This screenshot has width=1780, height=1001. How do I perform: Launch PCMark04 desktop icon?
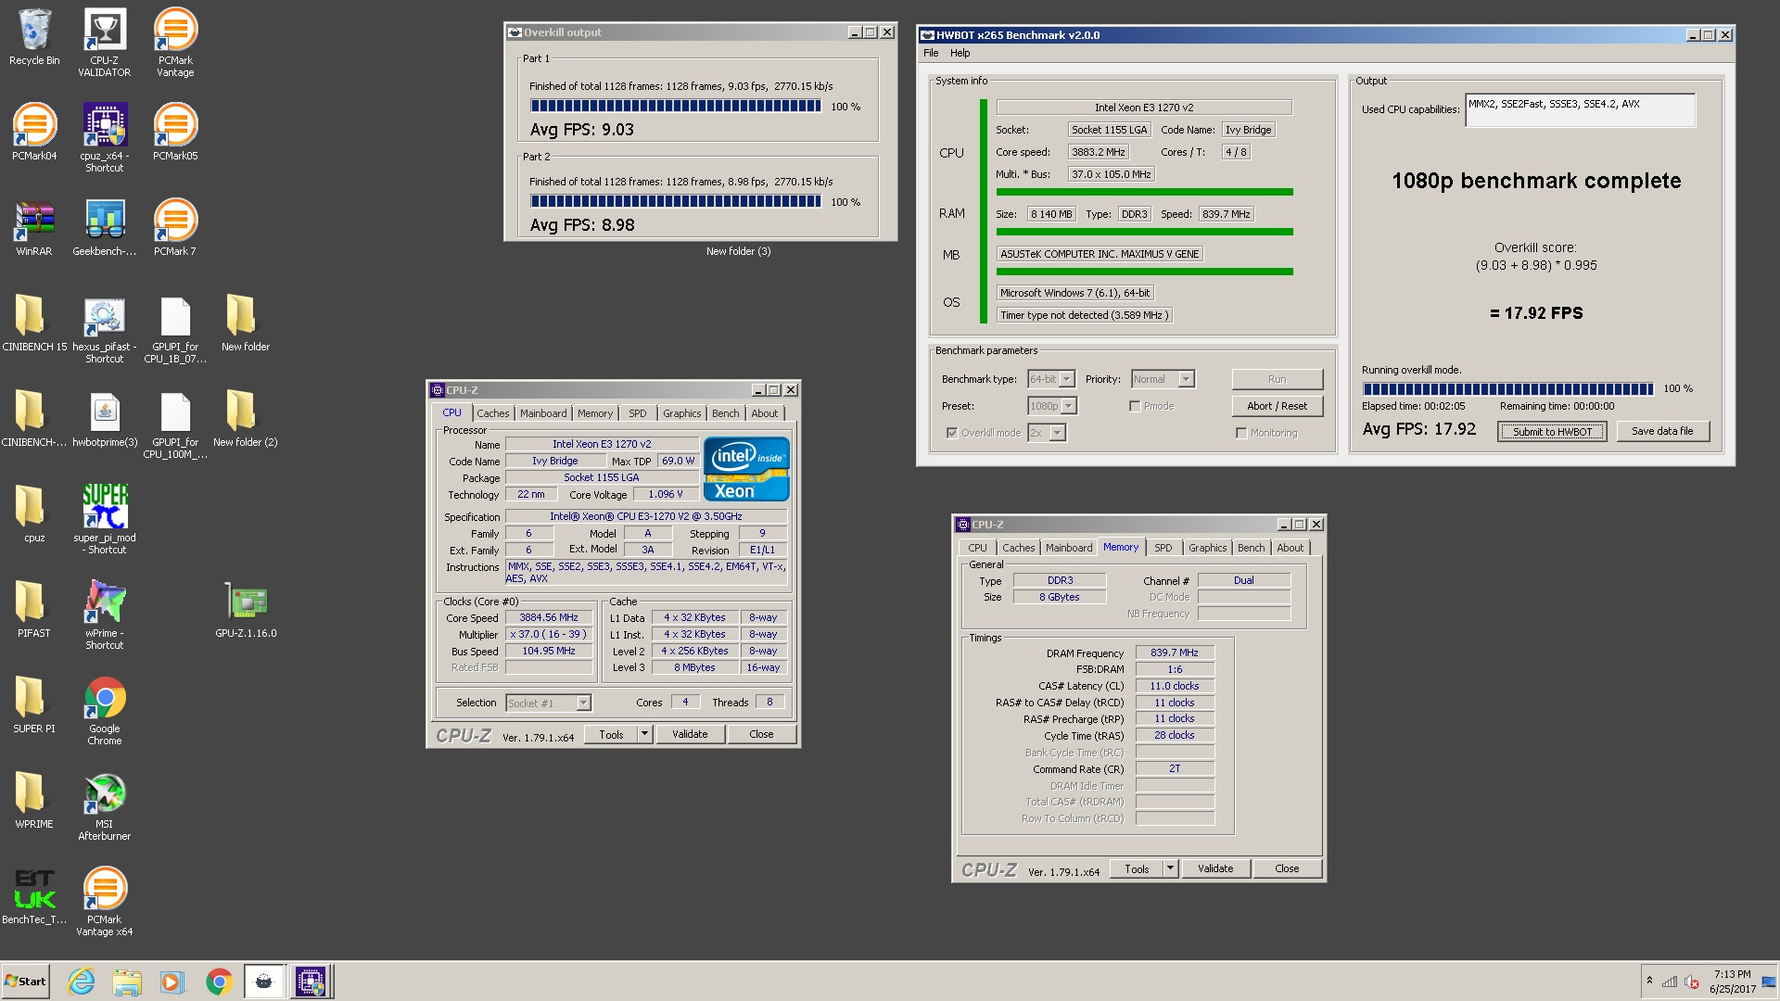[34, 132]
